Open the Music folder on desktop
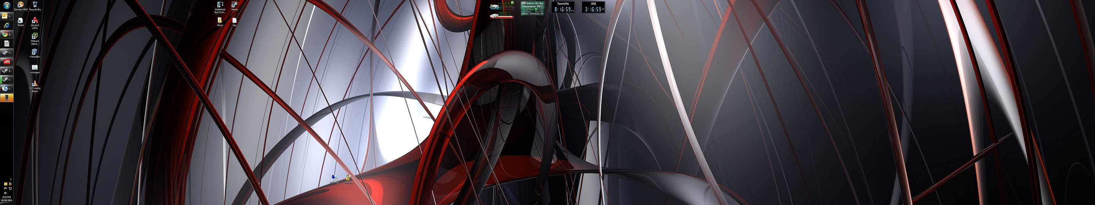Image resolution: width=1095 pixels, height=205 pixels. [220, 22]
